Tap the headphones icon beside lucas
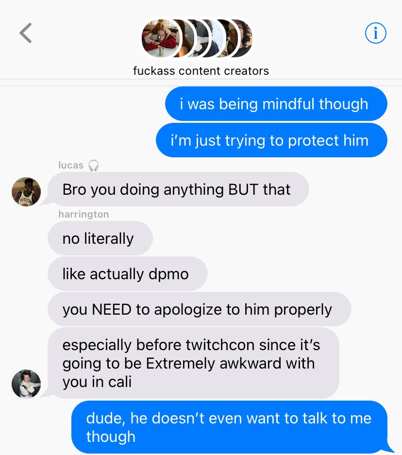Image resolution: width=402 pixels, height=455 pixels. pos(93,166)
